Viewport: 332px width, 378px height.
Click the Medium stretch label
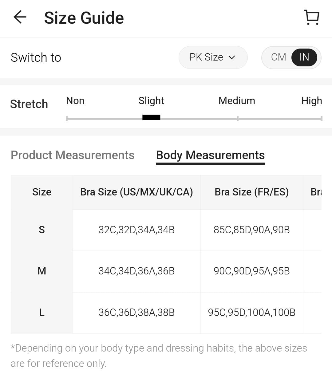pos(237,101)
